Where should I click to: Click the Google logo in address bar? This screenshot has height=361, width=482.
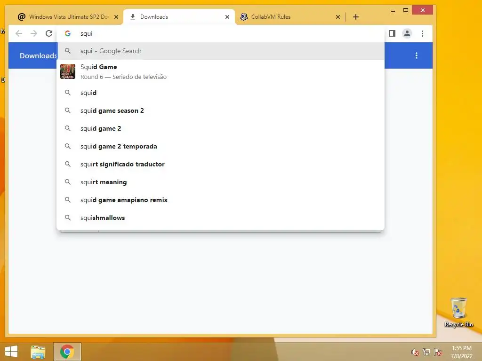pyautogui.click(x=68, y=33)
